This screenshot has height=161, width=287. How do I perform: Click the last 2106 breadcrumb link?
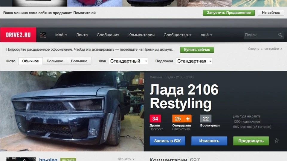190,77
